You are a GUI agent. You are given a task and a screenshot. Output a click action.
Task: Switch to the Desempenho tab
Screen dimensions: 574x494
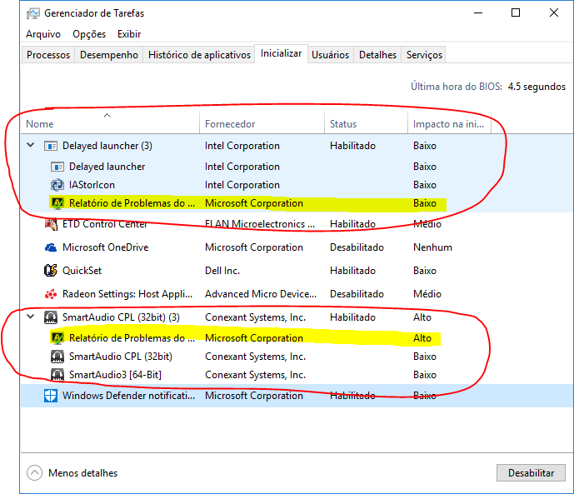[x=109, y=55]
